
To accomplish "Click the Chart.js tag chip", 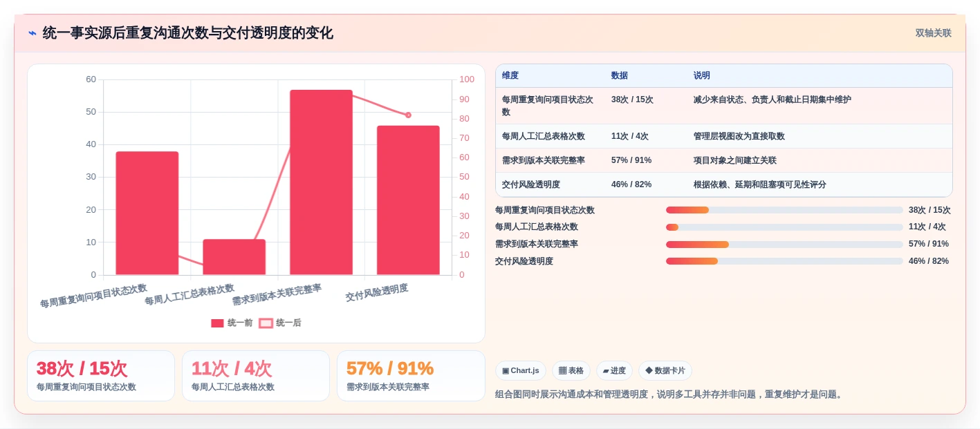I will (x=520, y=370).
